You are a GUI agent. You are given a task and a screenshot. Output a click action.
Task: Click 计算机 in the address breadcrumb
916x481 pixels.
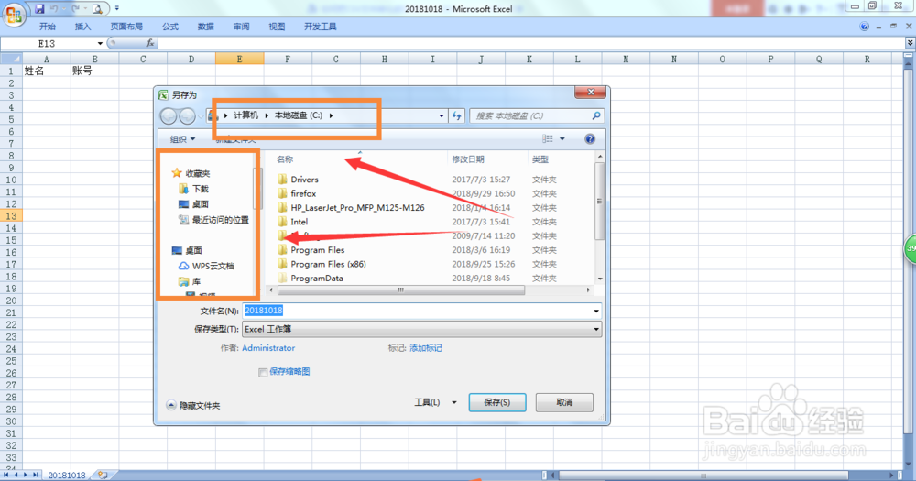pyautogui.click(x=245, y=115)
